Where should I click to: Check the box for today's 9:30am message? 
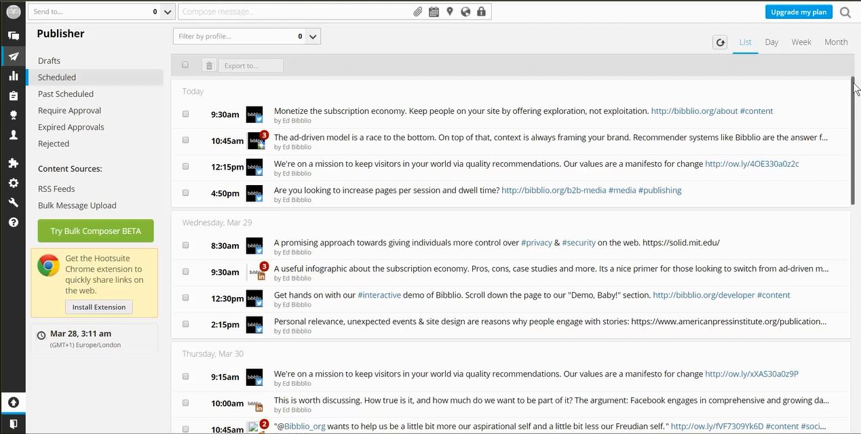(x=185, y=114)
